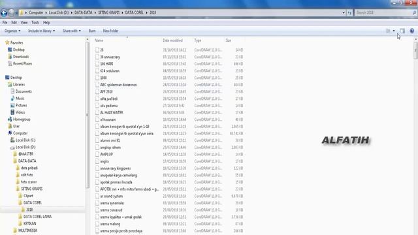This screenshot has width=418, height=235.
Task: Open the data pribadi folder
Action: click(x=29, y=168)
